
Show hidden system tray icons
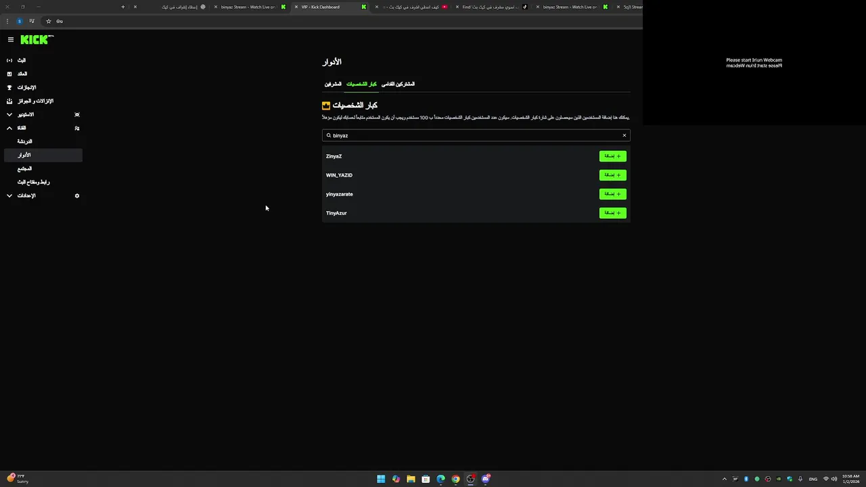[725, 479]
